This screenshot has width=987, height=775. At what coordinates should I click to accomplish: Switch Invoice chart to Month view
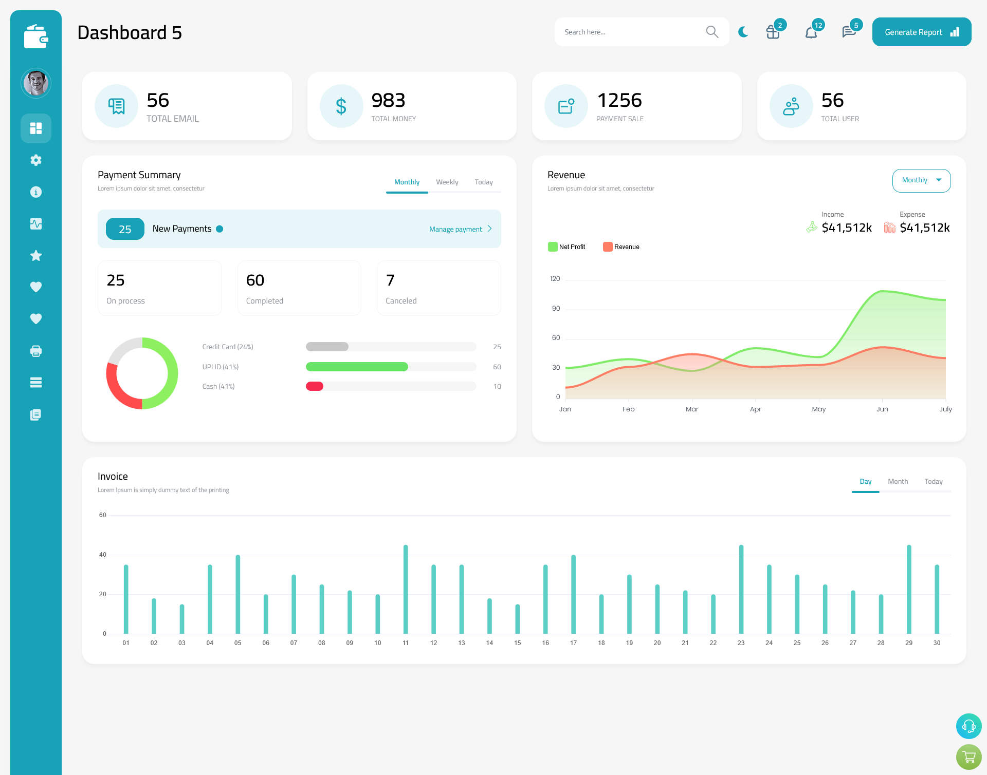pyautogui.click(x=897, y=481)
